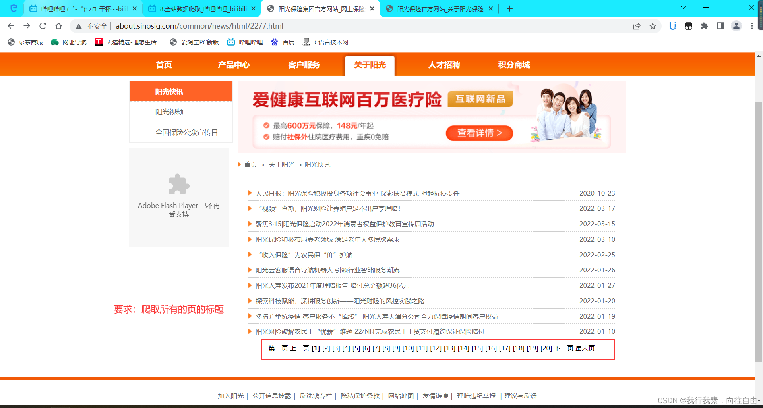Open 产品中心 navigation item
763x408 pixels.
click(234, 65)
